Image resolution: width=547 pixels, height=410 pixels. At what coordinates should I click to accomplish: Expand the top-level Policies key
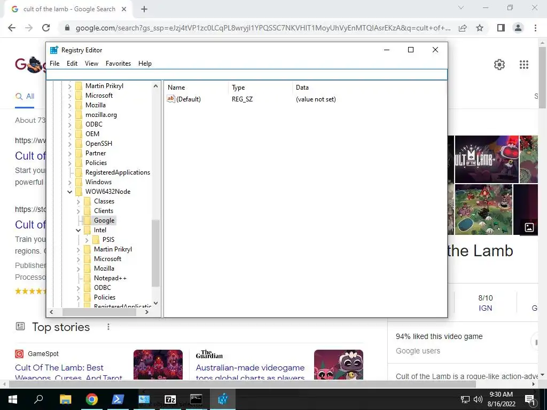pyautogui.click(x=70, y=163)
